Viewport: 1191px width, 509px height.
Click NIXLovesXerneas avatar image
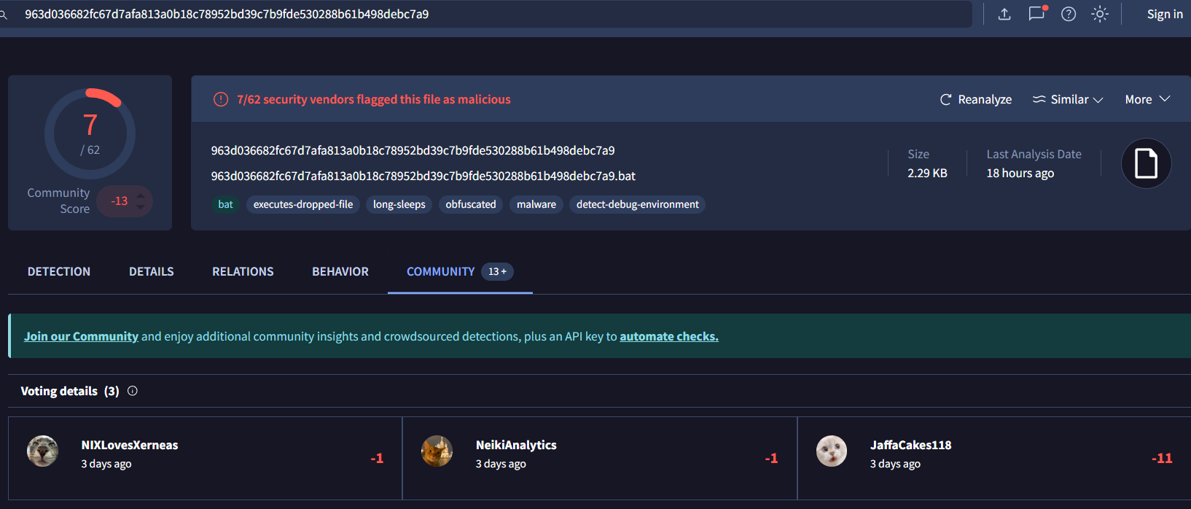(43, 451)
